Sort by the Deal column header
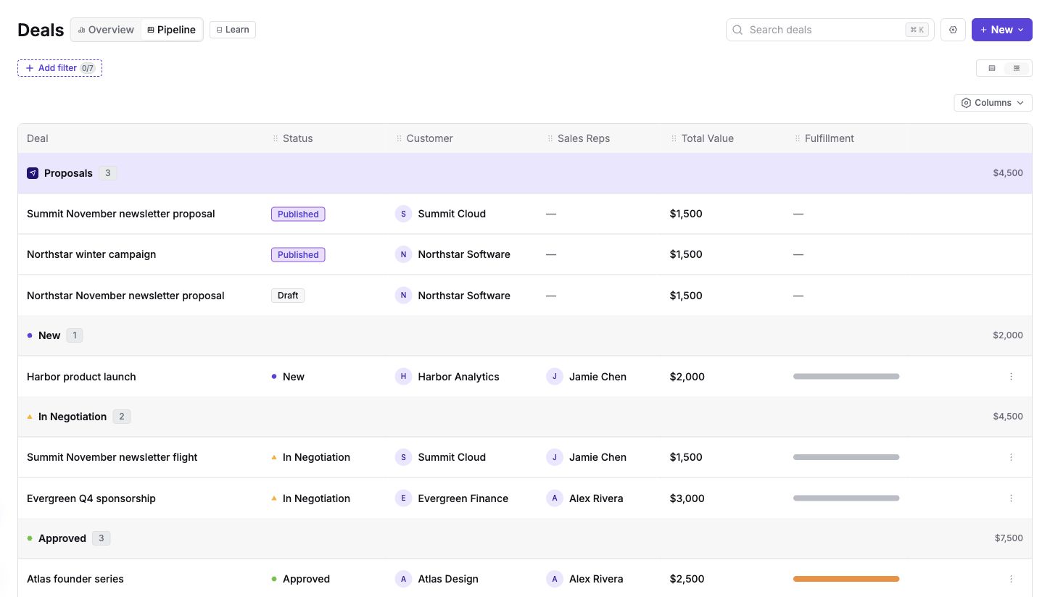This screenshot has width=1050, height=597. click(38, 138)
